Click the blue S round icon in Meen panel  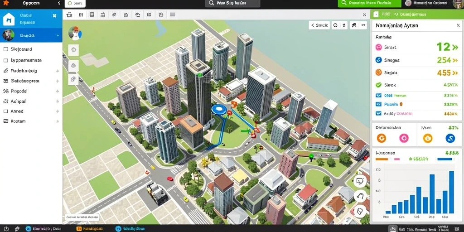click(x=450, y=138)
